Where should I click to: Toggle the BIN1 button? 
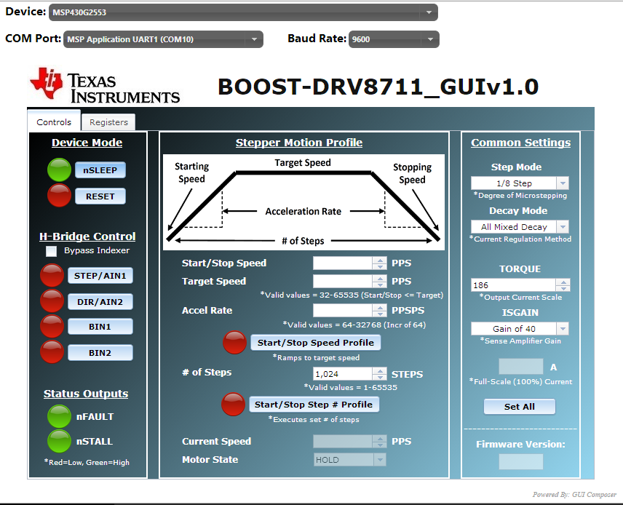pyautogui.click(x=100, y=327)
